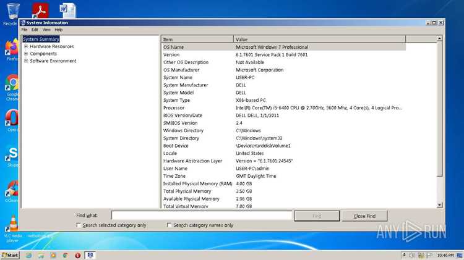This screenshot has width=464, height=260.
Task: Open the volume tray icon
Action: [413, 255]
